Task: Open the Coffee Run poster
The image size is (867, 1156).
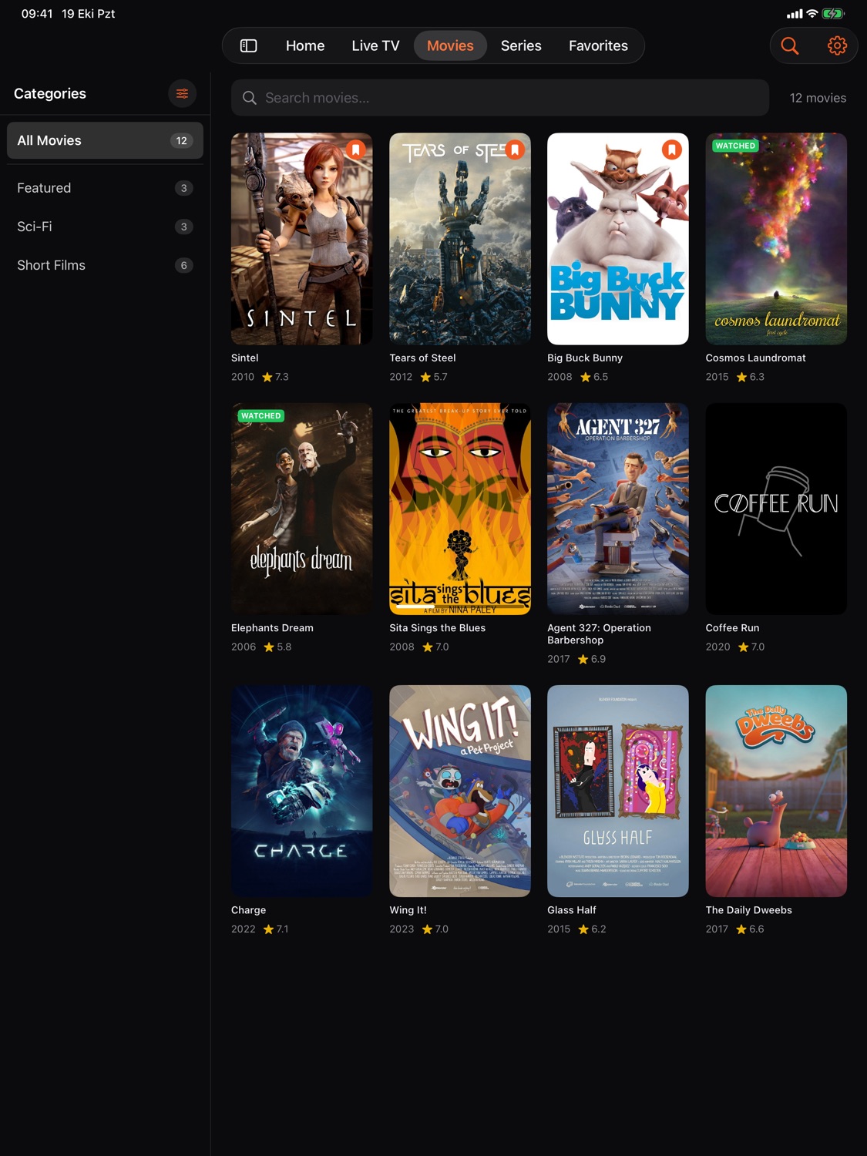Action: pyautogui.click(x=776, y=509)
